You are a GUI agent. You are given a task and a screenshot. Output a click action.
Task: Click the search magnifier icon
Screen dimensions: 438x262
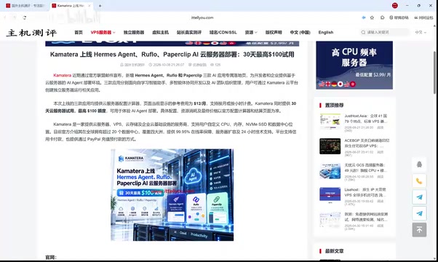[x=363, y=33]
